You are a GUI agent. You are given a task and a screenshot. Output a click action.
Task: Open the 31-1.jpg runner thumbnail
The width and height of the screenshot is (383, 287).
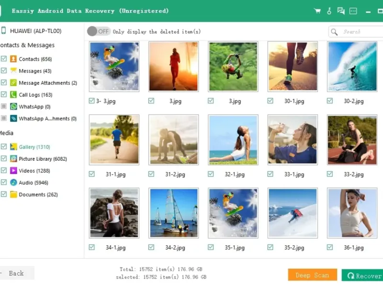click(x=114, y=140)
